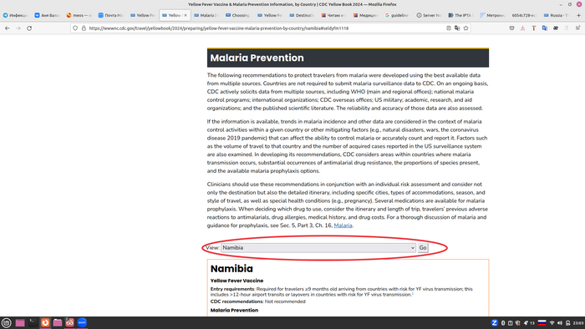Viewport: 585px width, 329px height.
Task: Open the terminal from the taskbar
Action: point(33,322)
